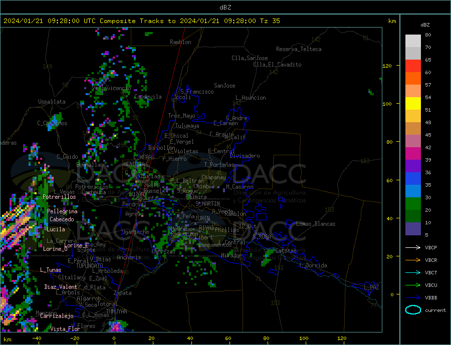Click the 'Diaz_Valent' map label
451x345 pixels.
click(x=61, y=287)
